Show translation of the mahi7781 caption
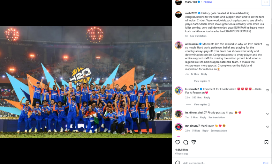This screenshot has width=272, height=164. (x=198, y=36)
